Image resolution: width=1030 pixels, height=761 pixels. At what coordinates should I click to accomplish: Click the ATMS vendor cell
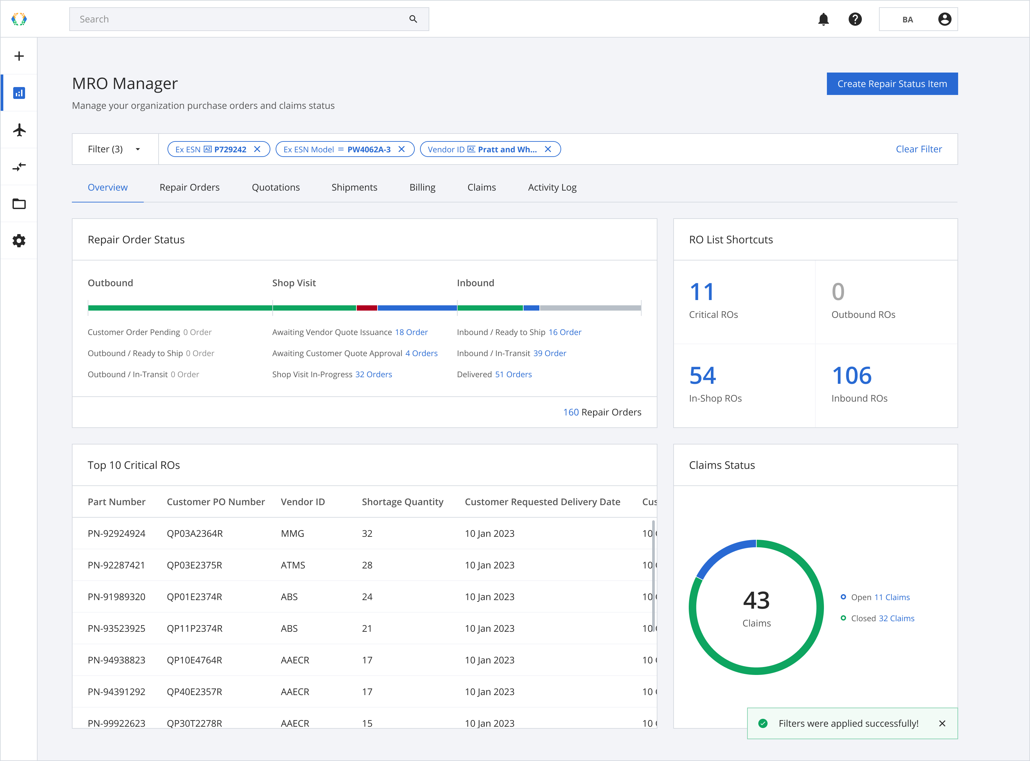point(293,565)
